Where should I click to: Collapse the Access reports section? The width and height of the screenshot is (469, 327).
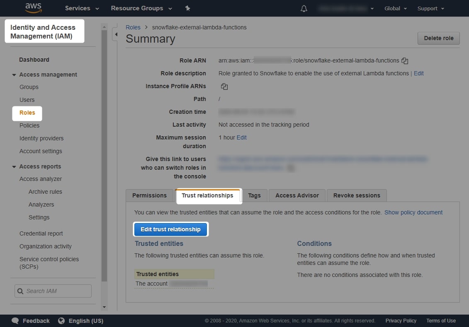click(14, 167)
